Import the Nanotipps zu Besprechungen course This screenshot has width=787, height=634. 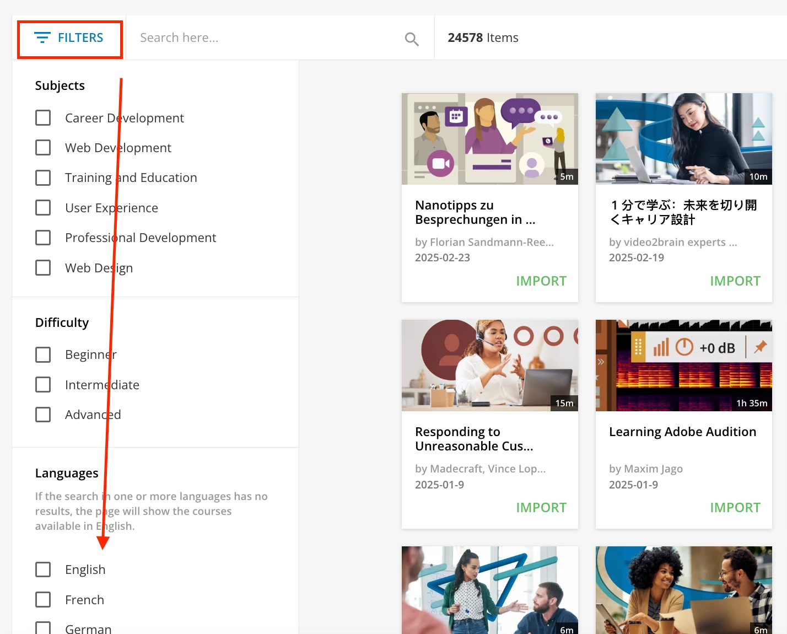click(541, 281)
